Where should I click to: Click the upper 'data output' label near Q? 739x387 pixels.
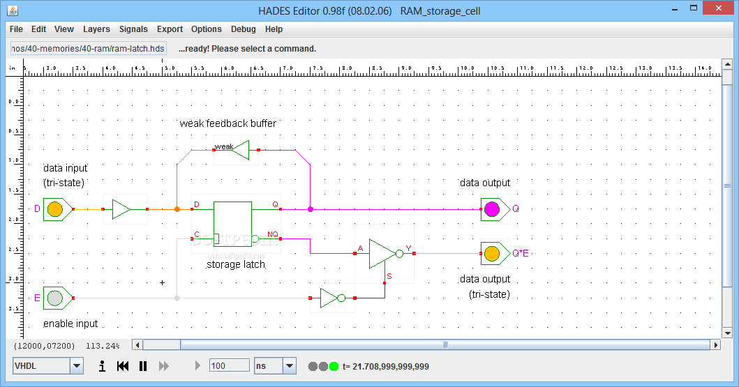coord(485,183)
